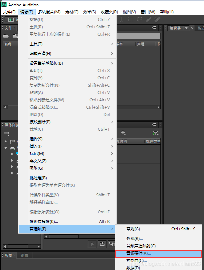
Task: Close the History panel tab
Action: [x=14, y=255]
